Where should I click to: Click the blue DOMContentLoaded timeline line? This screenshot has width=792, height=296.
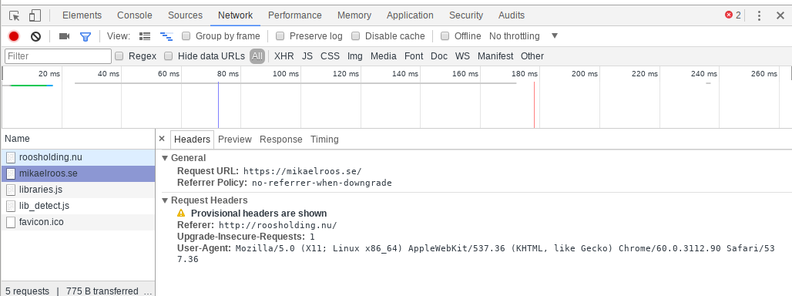tap(218, 105)
